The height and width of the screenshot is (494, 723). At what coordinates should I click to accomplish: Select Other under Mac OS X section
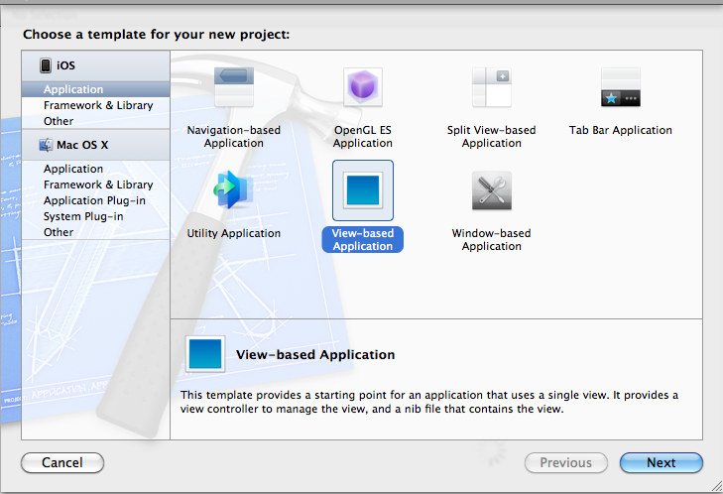pos(96,232)
